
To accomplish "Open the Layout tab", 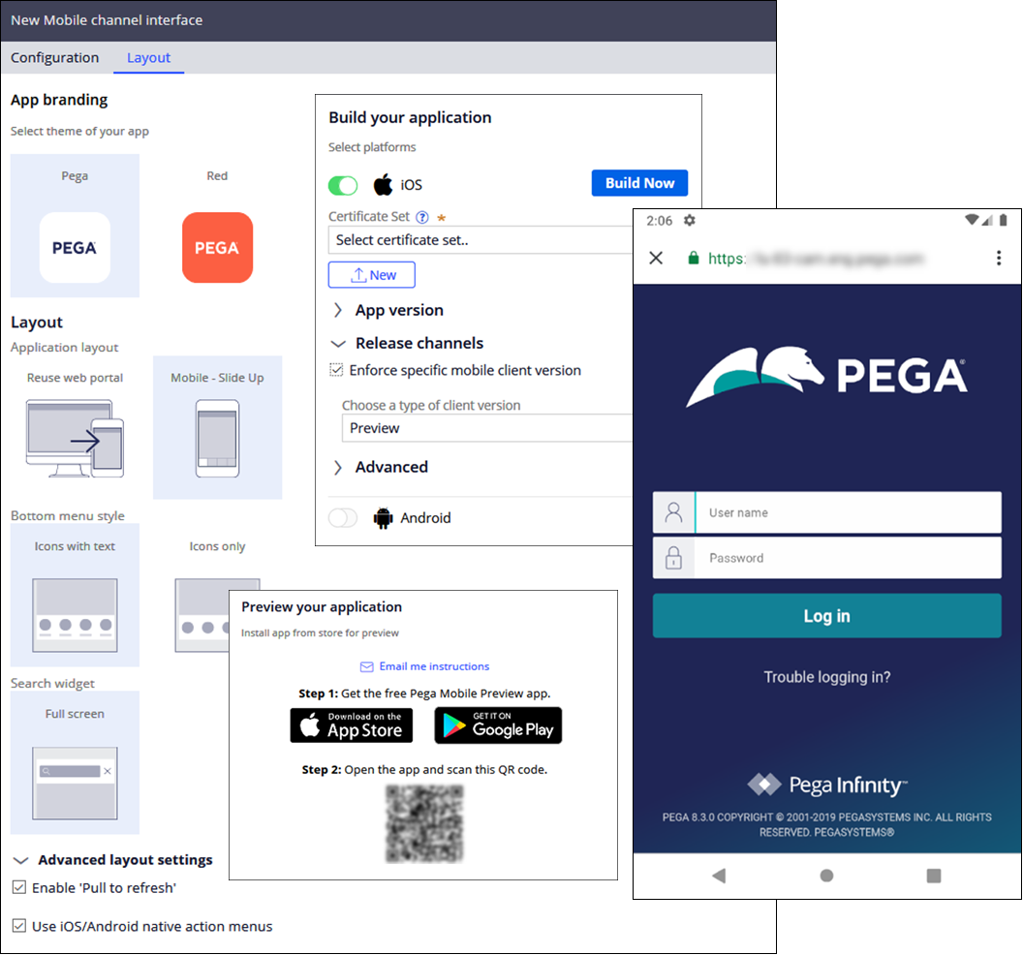I will click(149, 57).
